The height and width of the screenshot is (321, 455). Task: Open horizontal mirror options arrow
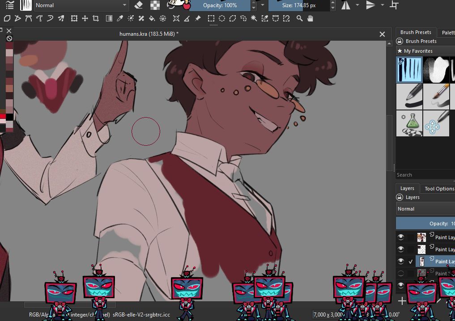click(357, 5)
